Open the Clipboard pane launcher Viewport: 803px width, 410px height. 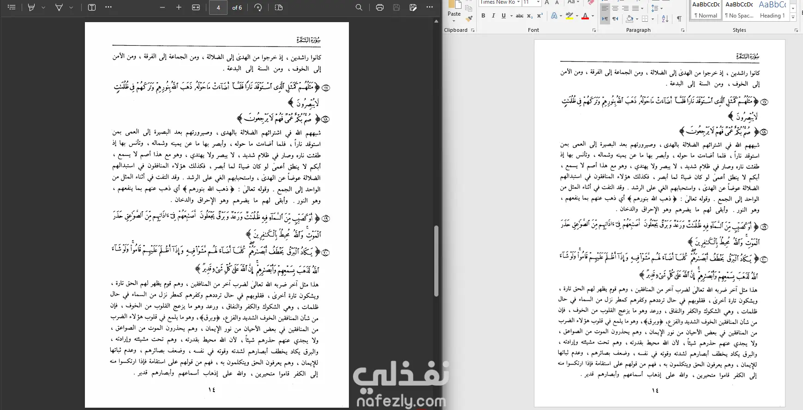point(473,30)
